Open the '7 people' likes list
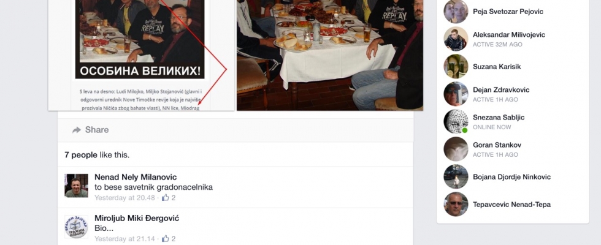Screen dimensions: 601x245 pos(81,155)
